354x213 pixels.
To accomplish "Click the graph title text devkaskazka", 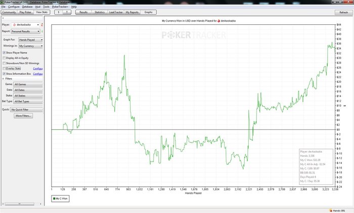I will [228, 21].
